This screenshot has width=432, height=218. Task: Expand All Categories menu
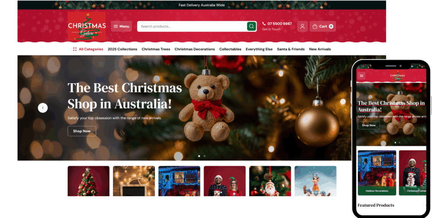pyautogui.click(x=88, y=49)
